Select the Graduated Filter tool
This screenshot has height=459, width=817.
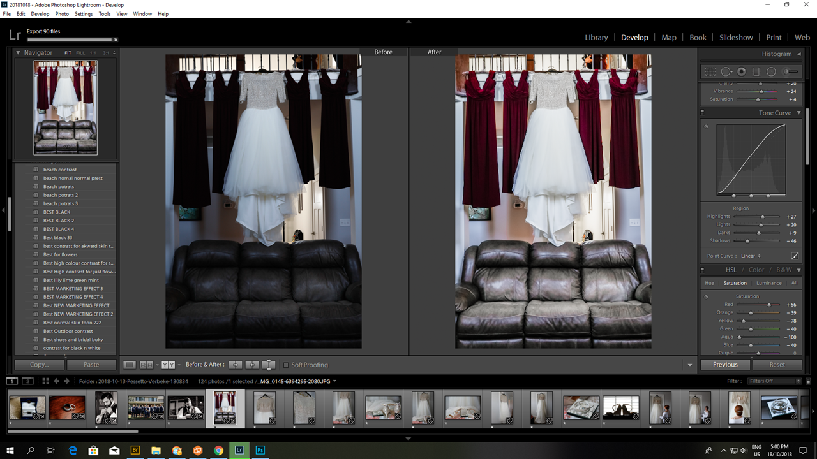click(756, 72)
